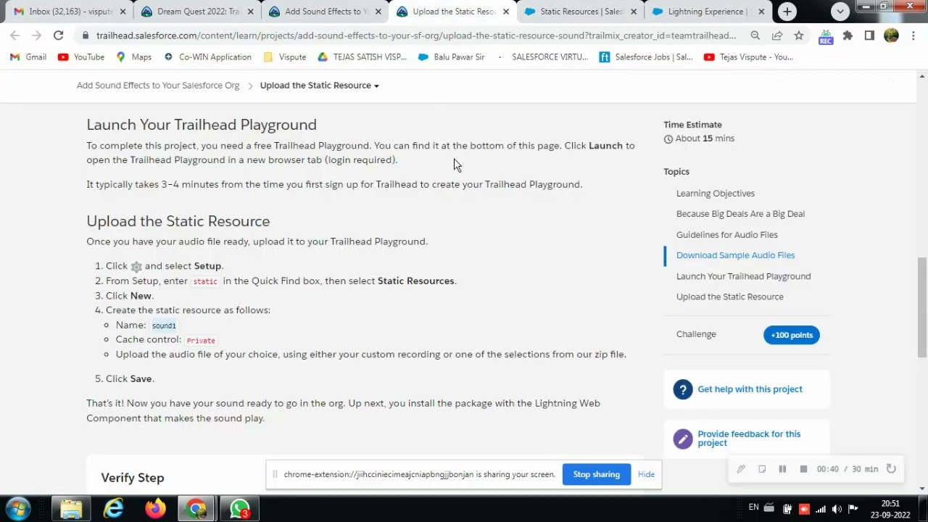The height and width of the screenshot is (522, 928).
Task: Open the YouTube bookmark
Action: (81, 57)
